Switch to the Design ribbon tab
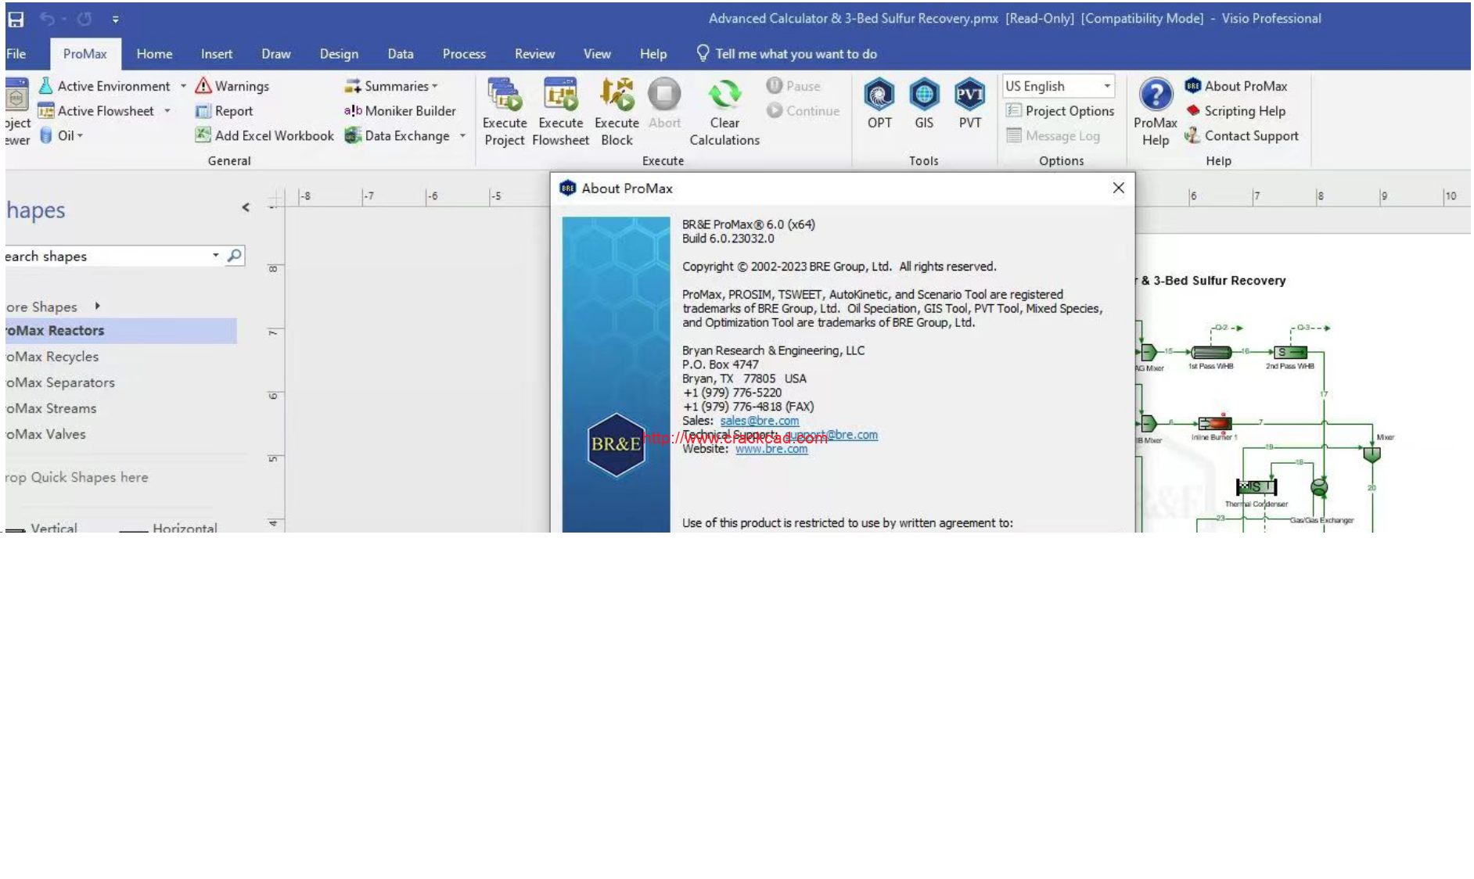This screenshot has width=1474, height=879. (339, 54)
